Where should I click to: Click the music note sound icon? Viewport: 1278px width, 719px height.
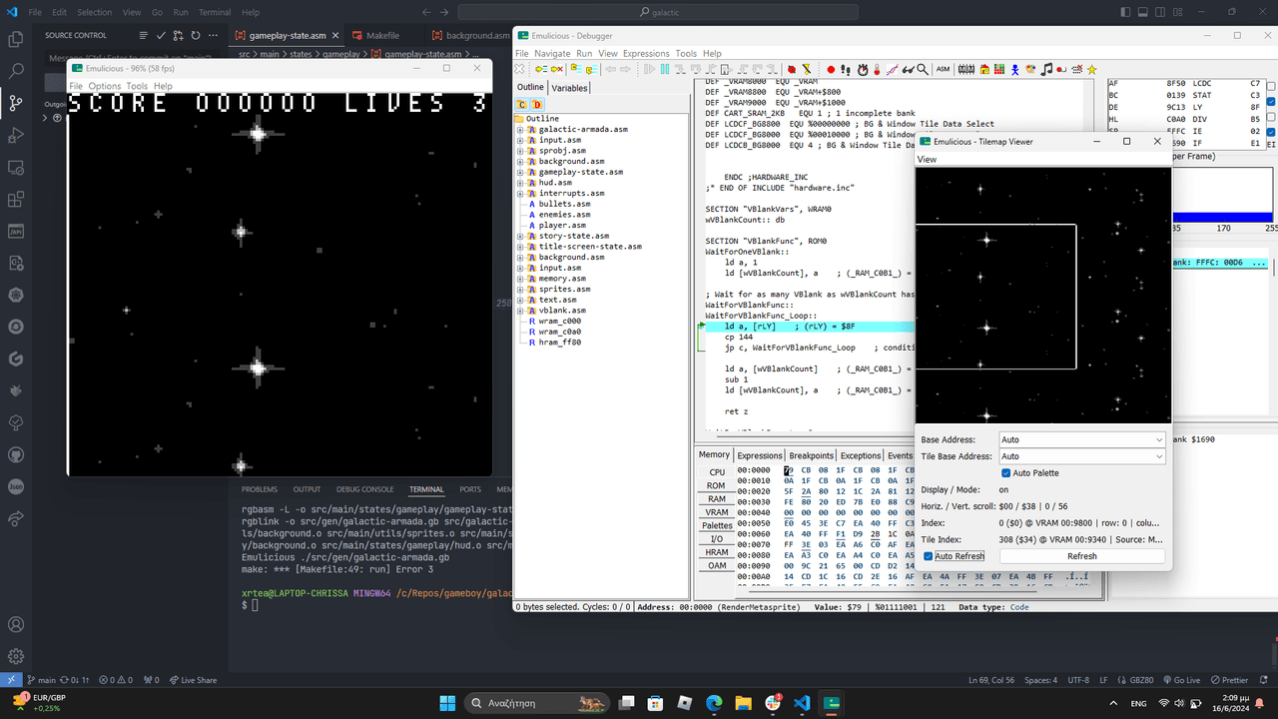[x=1045, y=69]
